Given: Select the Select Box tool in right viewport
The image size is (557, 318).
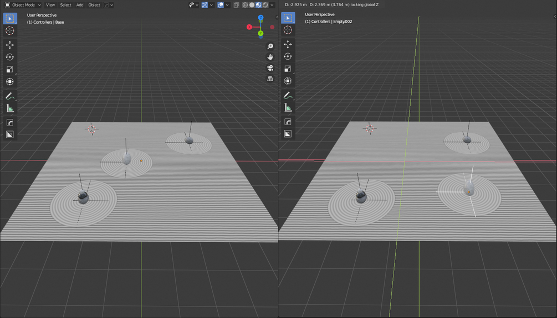Looking at the screenshot, I should pyautogui.click(x=288, y=18).
